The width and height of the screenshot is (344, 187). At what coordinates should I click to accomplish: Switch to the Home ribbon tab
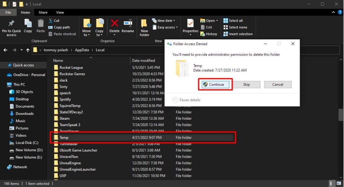[26, 12]
